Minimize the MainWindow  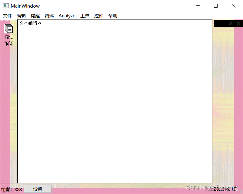click(x=198, y=6)
